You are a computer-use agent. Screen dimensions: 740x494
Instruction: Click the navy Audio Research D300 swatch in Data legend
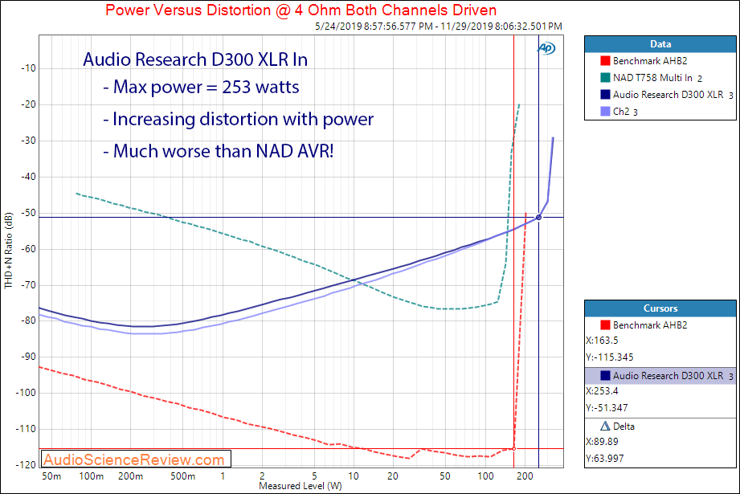605,94
